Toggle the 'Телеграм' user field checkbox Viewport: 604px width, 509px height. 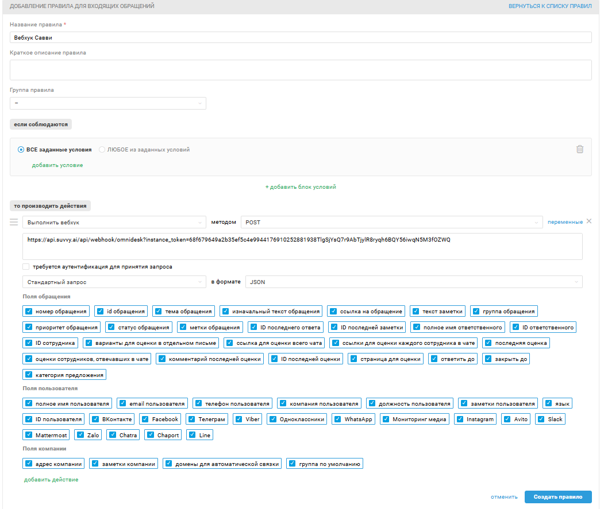[x=190, y=419]
